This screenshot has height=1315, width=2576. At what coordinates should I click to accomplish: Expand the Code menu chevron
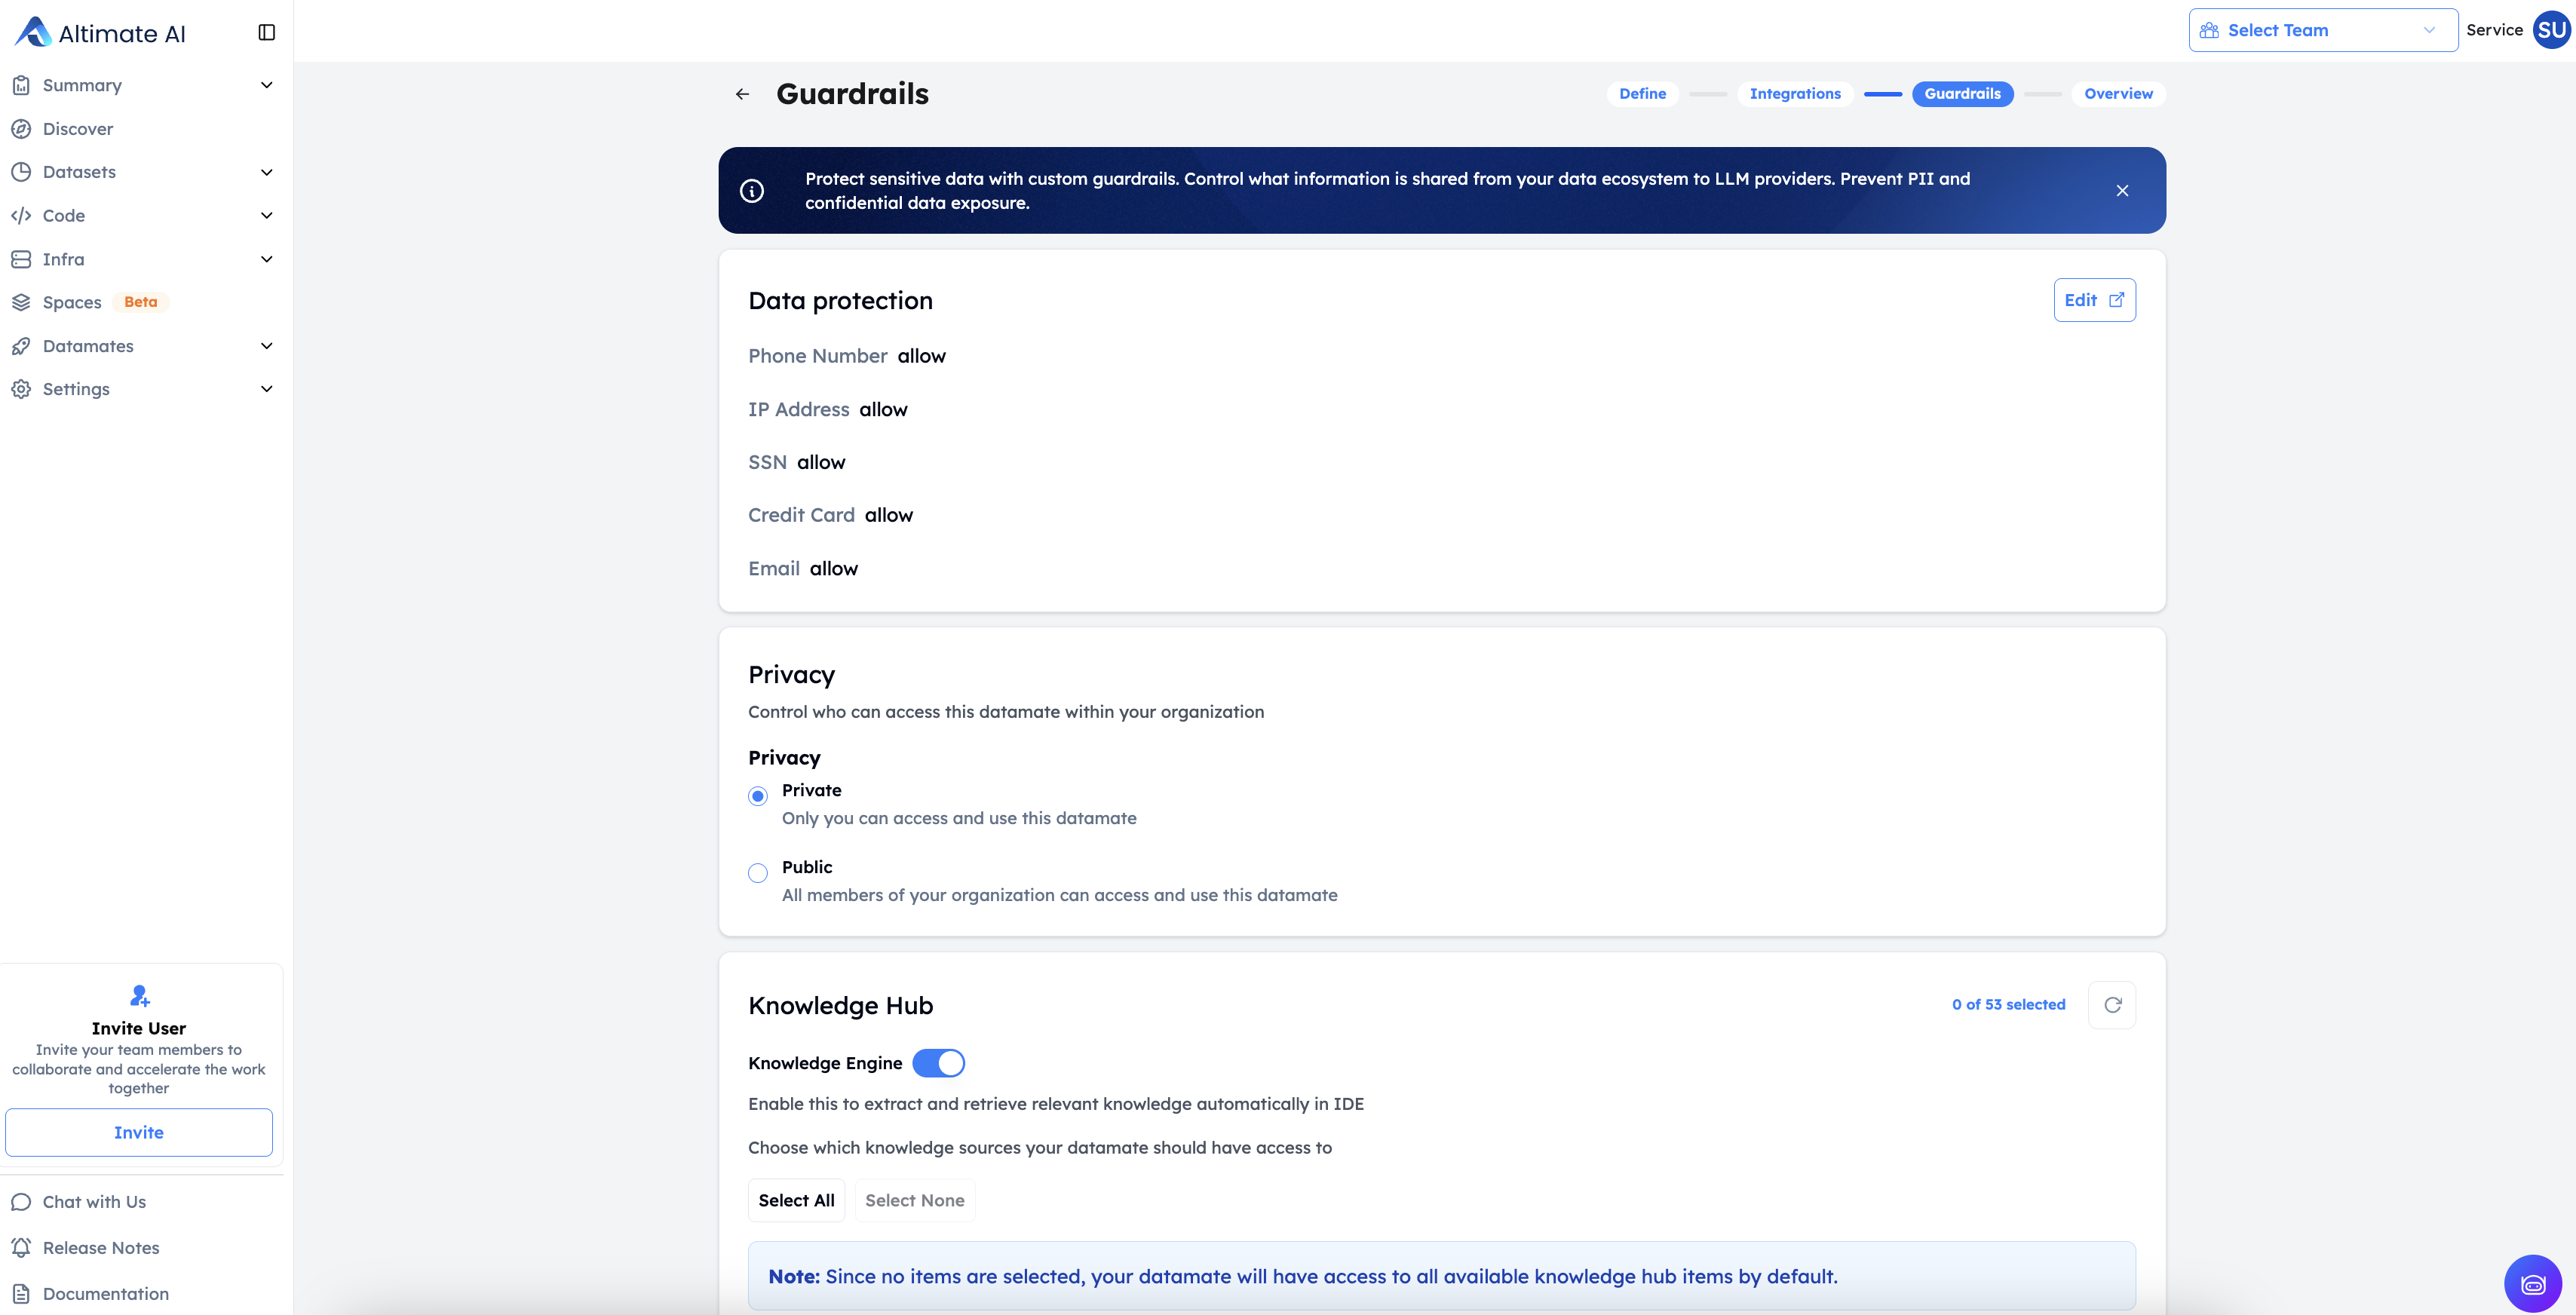point(267,216)
